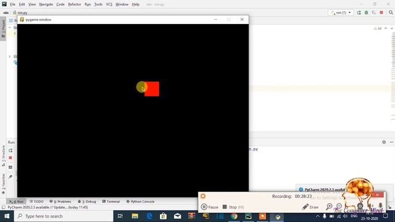Image resolution: width=395 pixels, height=222 pixels.
Task: Click PyCharm update available status message
Action: click(48, 207)
